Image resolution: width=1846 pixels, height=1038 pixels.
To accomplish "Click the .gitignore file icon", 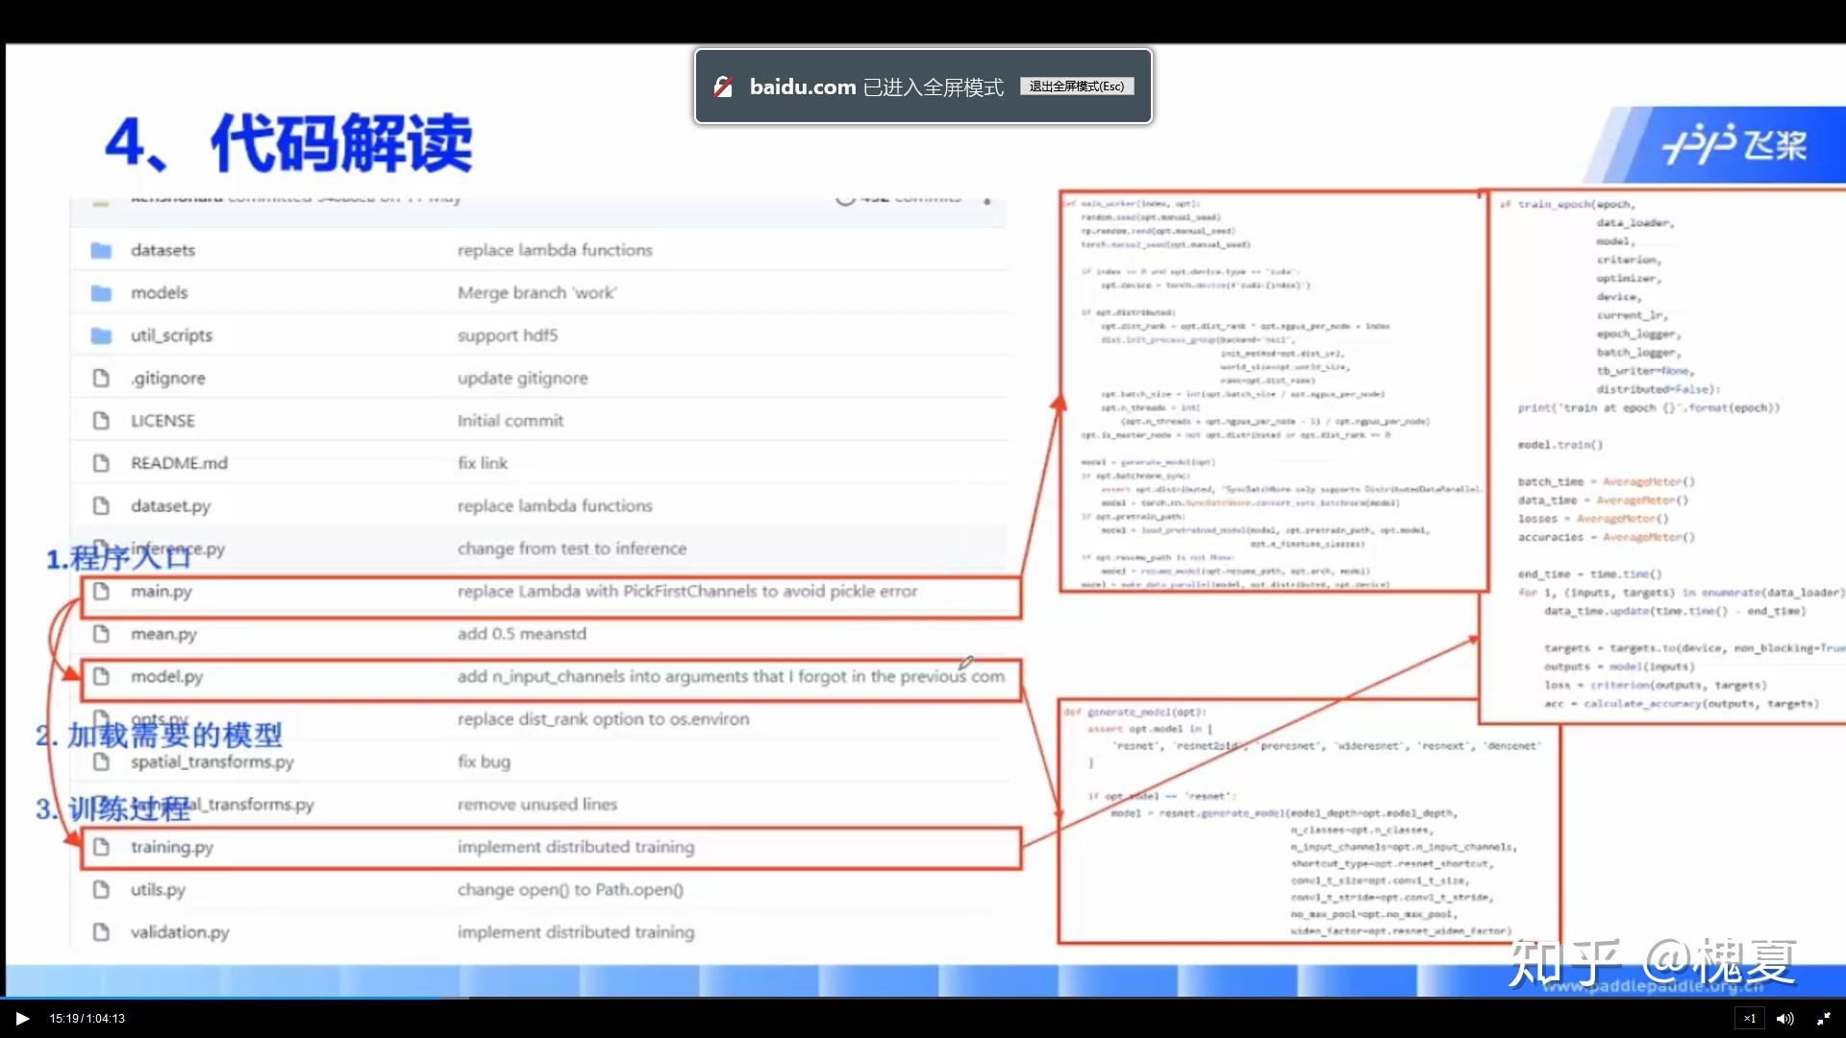I will point(101,379).
